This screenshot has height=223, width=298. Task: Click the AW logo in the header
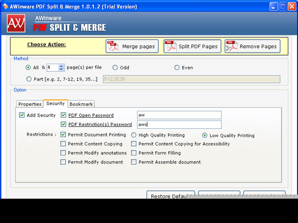pyautogui.click(x=16, y=23)
